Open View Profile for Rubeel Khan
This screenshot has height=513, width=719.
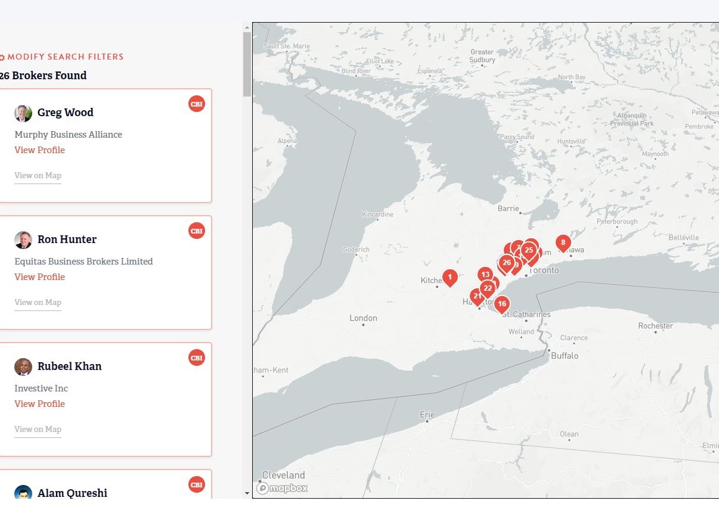(x=39, y=404)
